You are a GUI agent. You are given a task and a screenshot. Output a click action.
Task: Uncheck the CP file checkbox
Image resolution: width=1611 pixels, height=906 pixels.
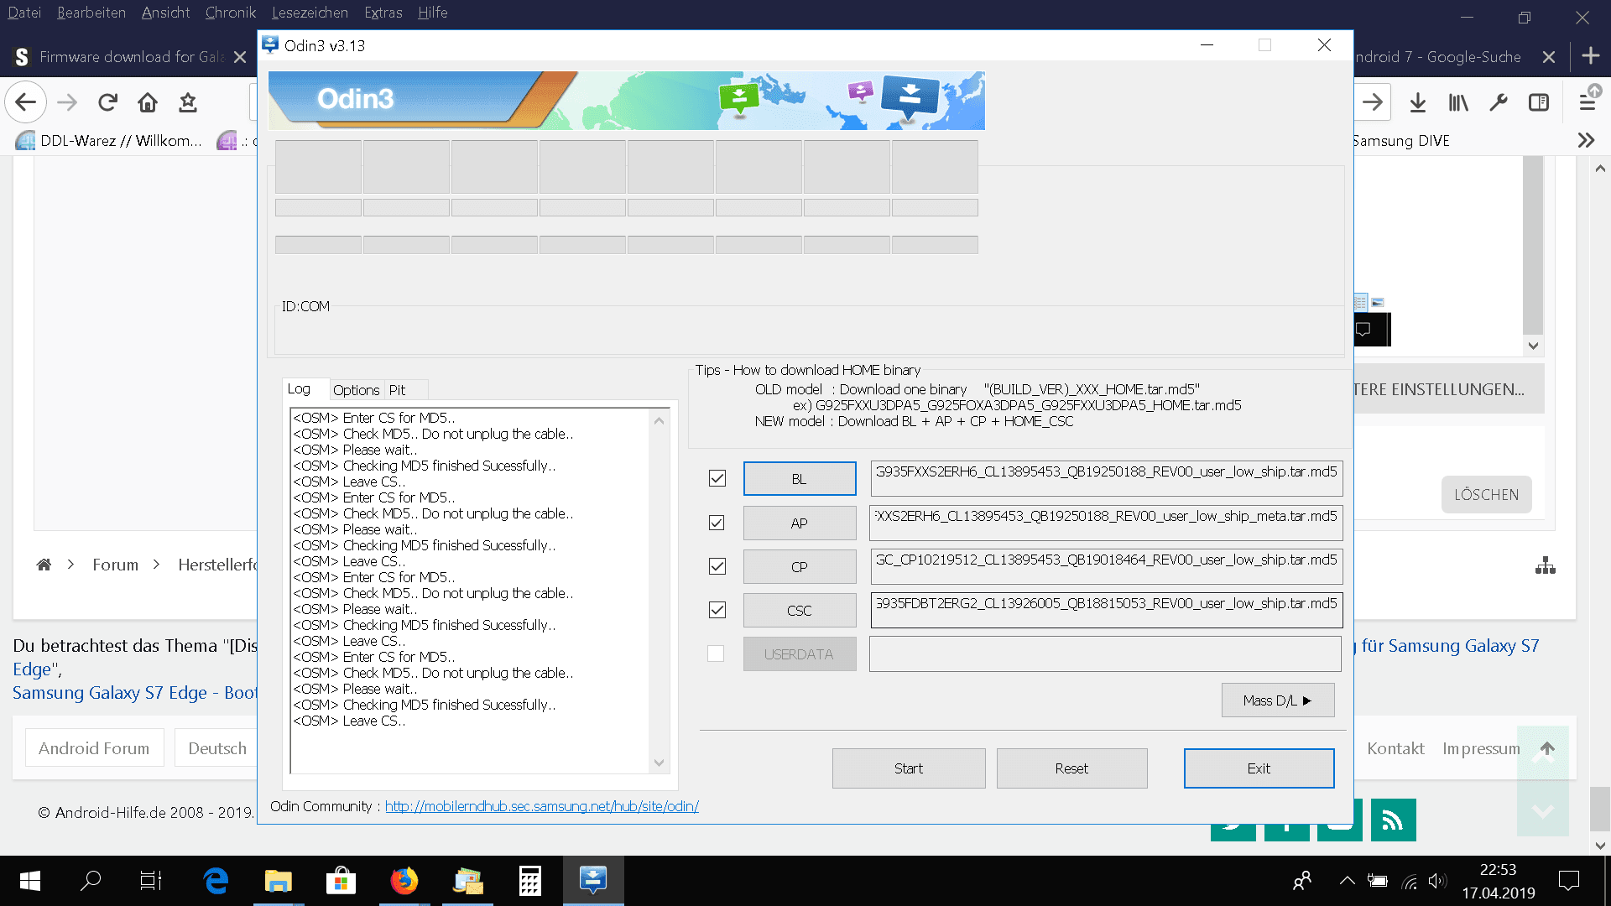point(717,566)
